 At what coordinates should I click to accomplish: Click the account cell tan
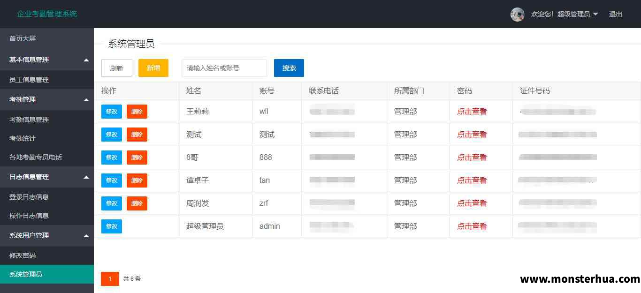tap(265, 180)
